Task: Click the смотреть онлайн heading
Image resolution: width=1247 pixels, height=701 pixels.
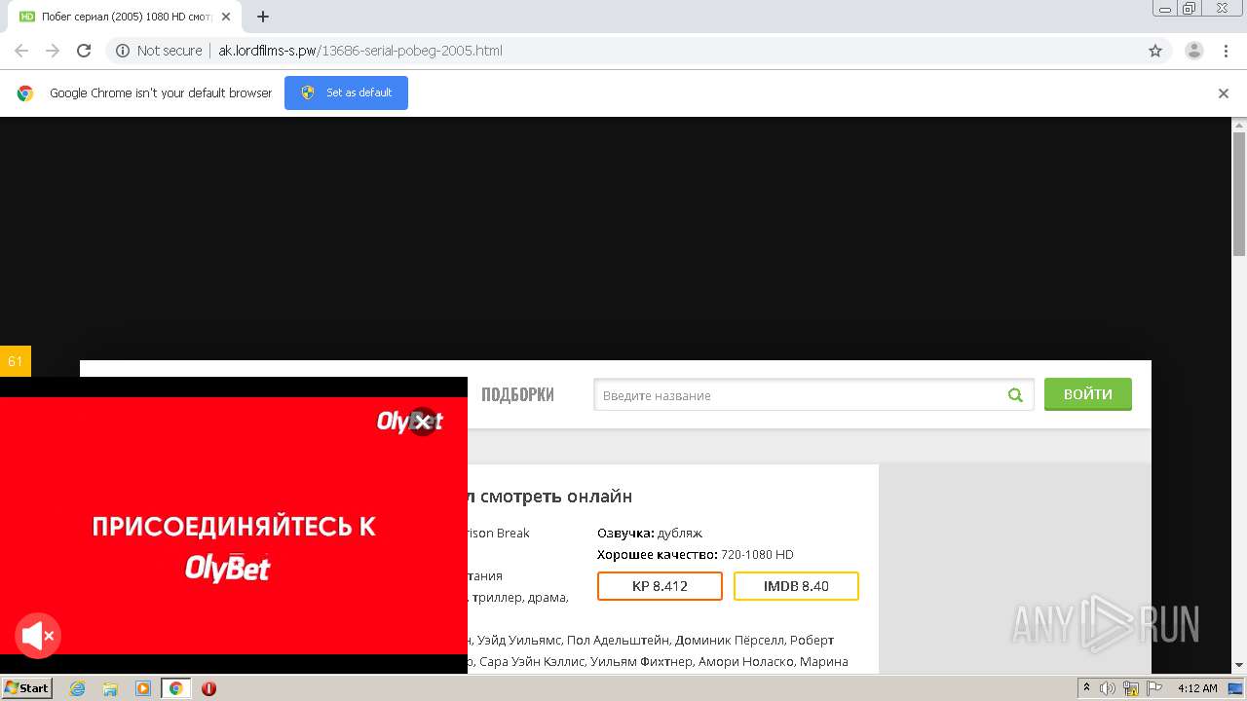Action: (x=555, y=496)
